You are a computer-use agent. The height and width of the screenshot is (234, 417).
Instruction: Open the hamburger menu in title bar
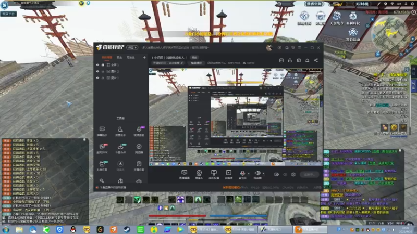(299, 48)
